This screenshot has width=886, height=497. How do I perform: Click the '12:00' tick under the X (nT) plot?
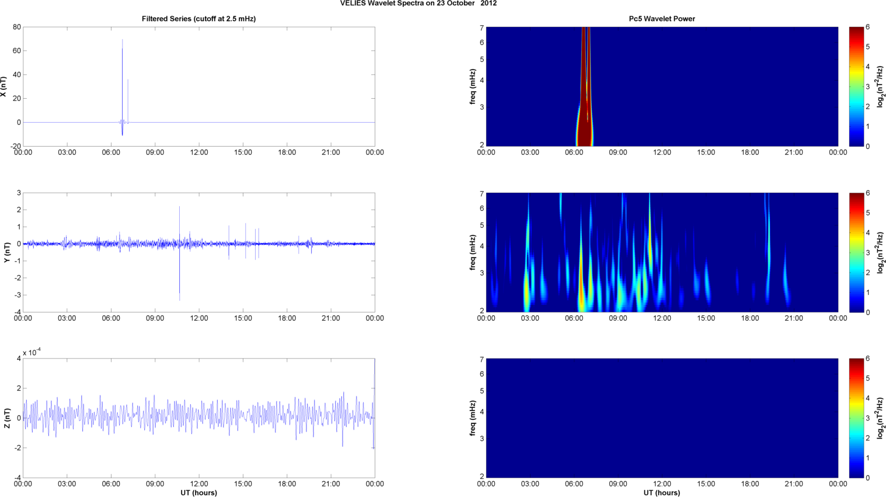tap(199, 152)
